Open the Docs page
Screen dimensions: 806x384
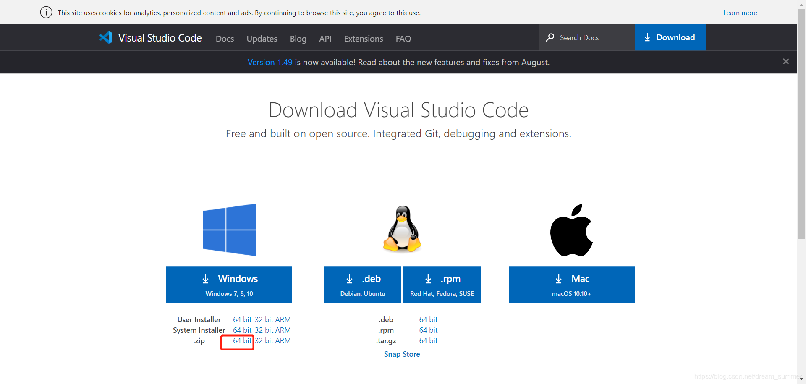[225, 39]
